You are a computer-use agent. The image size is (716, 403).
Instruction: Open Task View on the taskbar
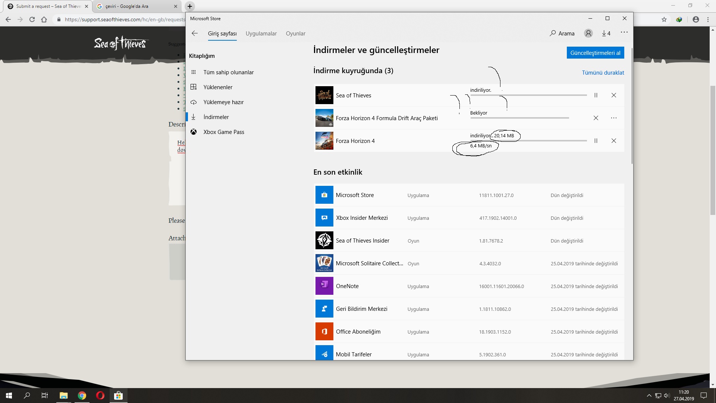(45, 396)
